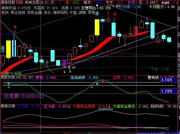Click the magenta S marker above the large cyan candle after the peak

(x=114, y=20)
